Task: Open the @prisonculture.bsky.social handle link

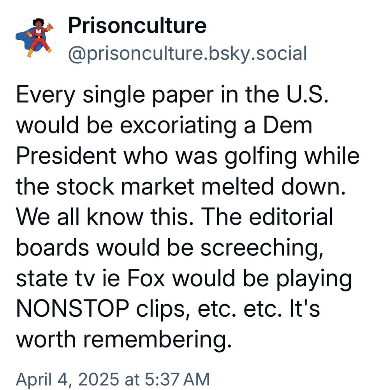Action: point(188,53)
